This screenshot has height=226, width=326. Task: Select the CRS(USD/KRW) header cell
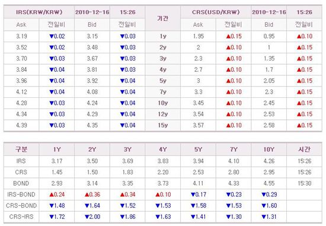(216, 12)
